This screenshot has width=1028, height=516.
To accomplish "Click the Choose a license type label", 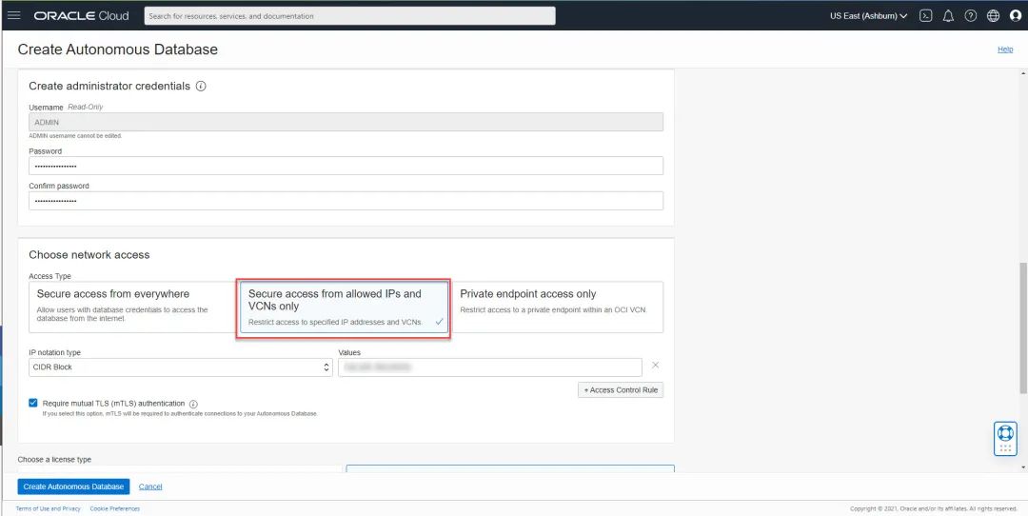I will pos(54,459).
